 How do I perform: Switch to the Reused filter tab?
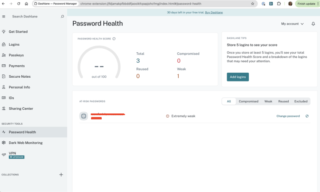pos(283,101)
